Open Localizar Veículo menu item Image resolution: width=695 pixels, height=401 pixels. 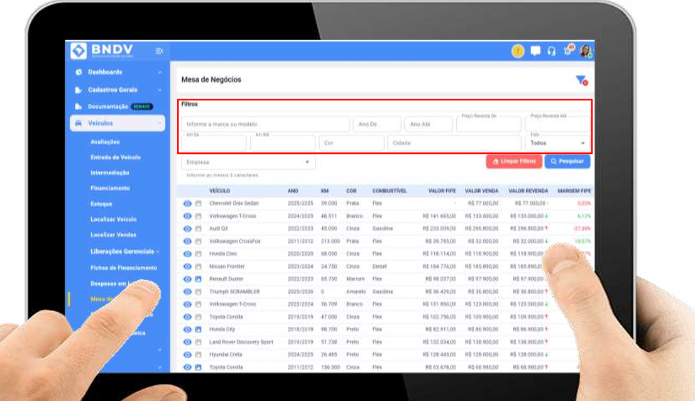click(x=114, y=219)
